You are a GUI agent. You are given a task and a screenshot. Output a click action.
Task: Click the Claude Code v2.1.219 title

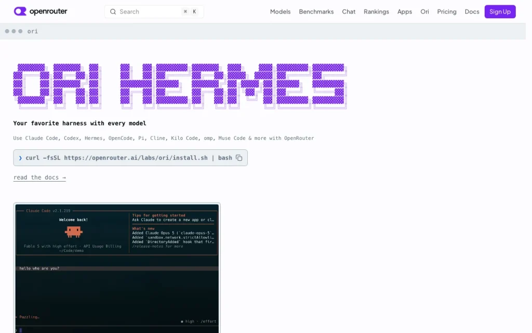48,211
